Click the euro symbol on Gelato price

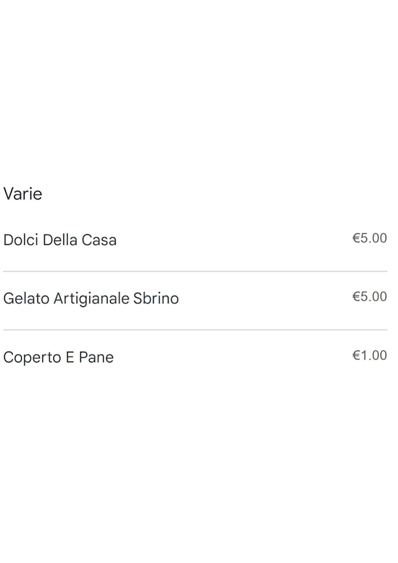pyautogui.click(x=356, y=296)
